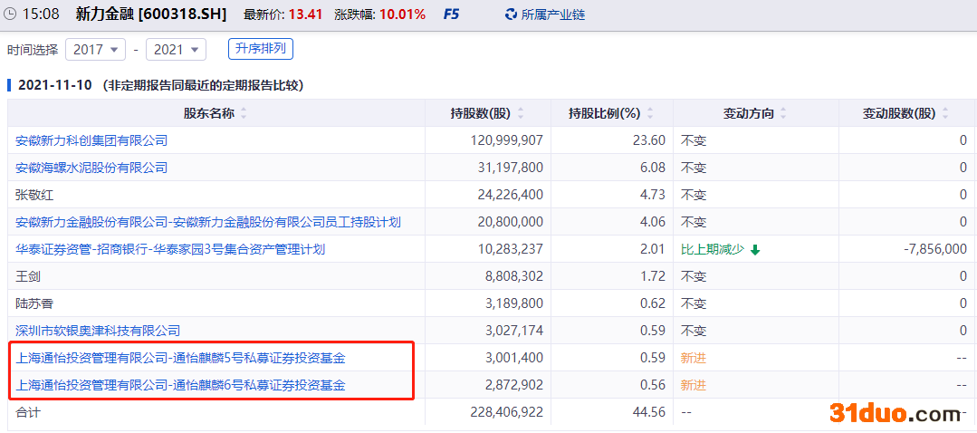
Task: Open shareholder 安徽新力科创集团有限公司
Action: point(91,140)
